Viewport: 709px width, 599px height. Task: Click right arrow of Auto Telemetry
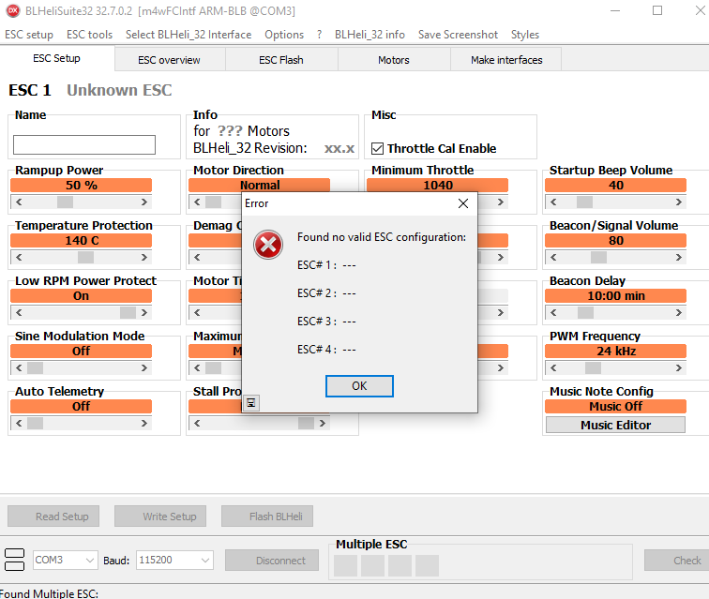pyautogui.click(x=144, y=423)
